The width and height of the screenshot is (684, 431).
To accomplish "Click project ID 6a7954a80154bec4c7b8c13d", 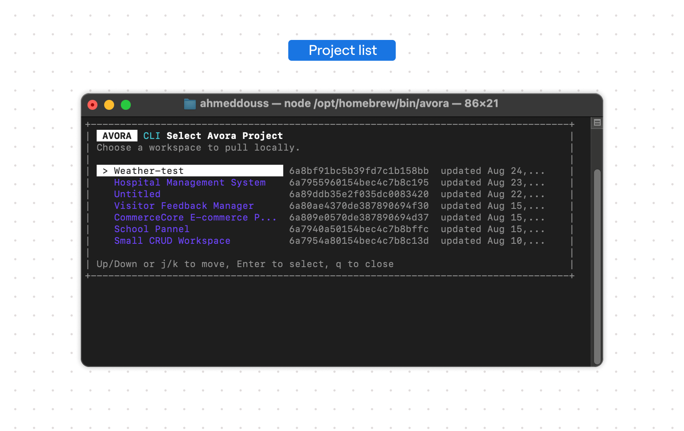I will (x=359, y=241).
